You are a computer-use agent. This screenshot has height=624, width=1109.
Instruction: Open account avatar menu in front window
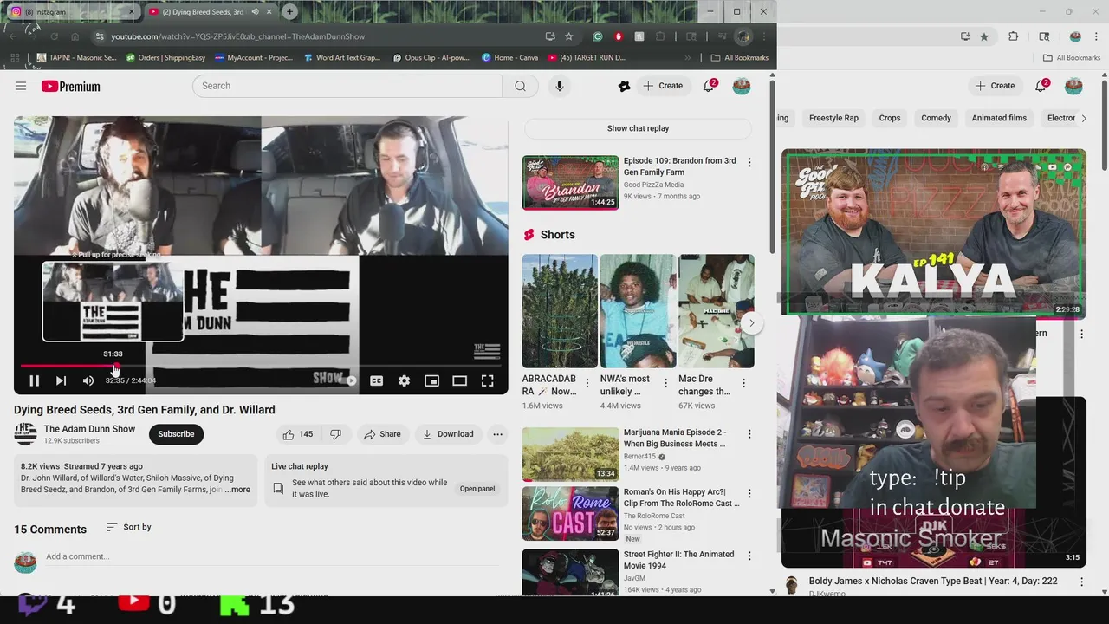coord(742,86)
